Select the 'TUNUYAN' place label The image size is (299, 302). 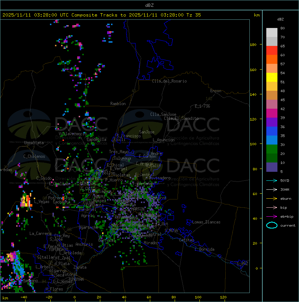point(76,279)
